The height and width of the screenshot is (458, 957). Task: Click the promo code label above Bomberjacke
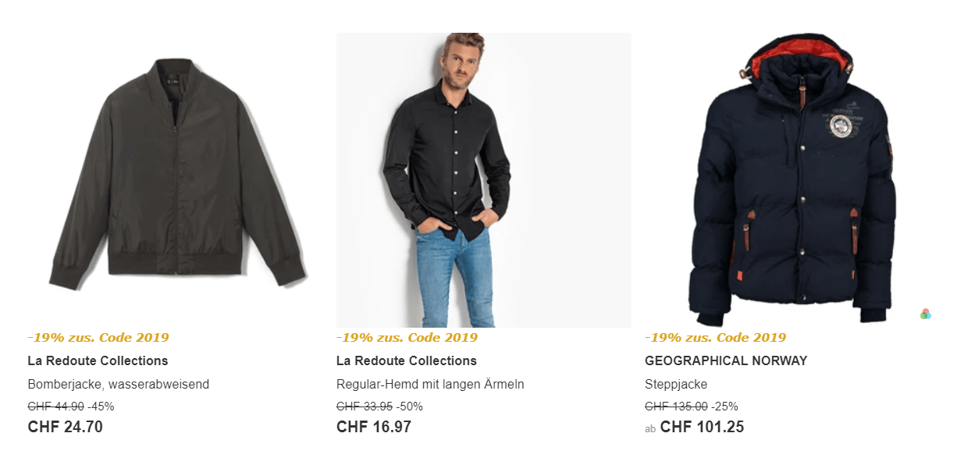[98, 338]
